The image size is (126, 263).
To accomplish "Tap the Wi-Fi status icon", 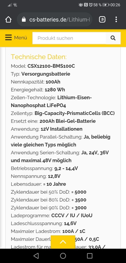I will point(15,5).
